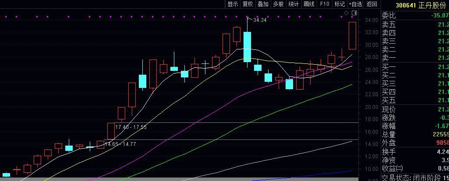449x181 pixels.
Task: Select the tall cyan candle at the 34.34 peak
Action: 247,47
